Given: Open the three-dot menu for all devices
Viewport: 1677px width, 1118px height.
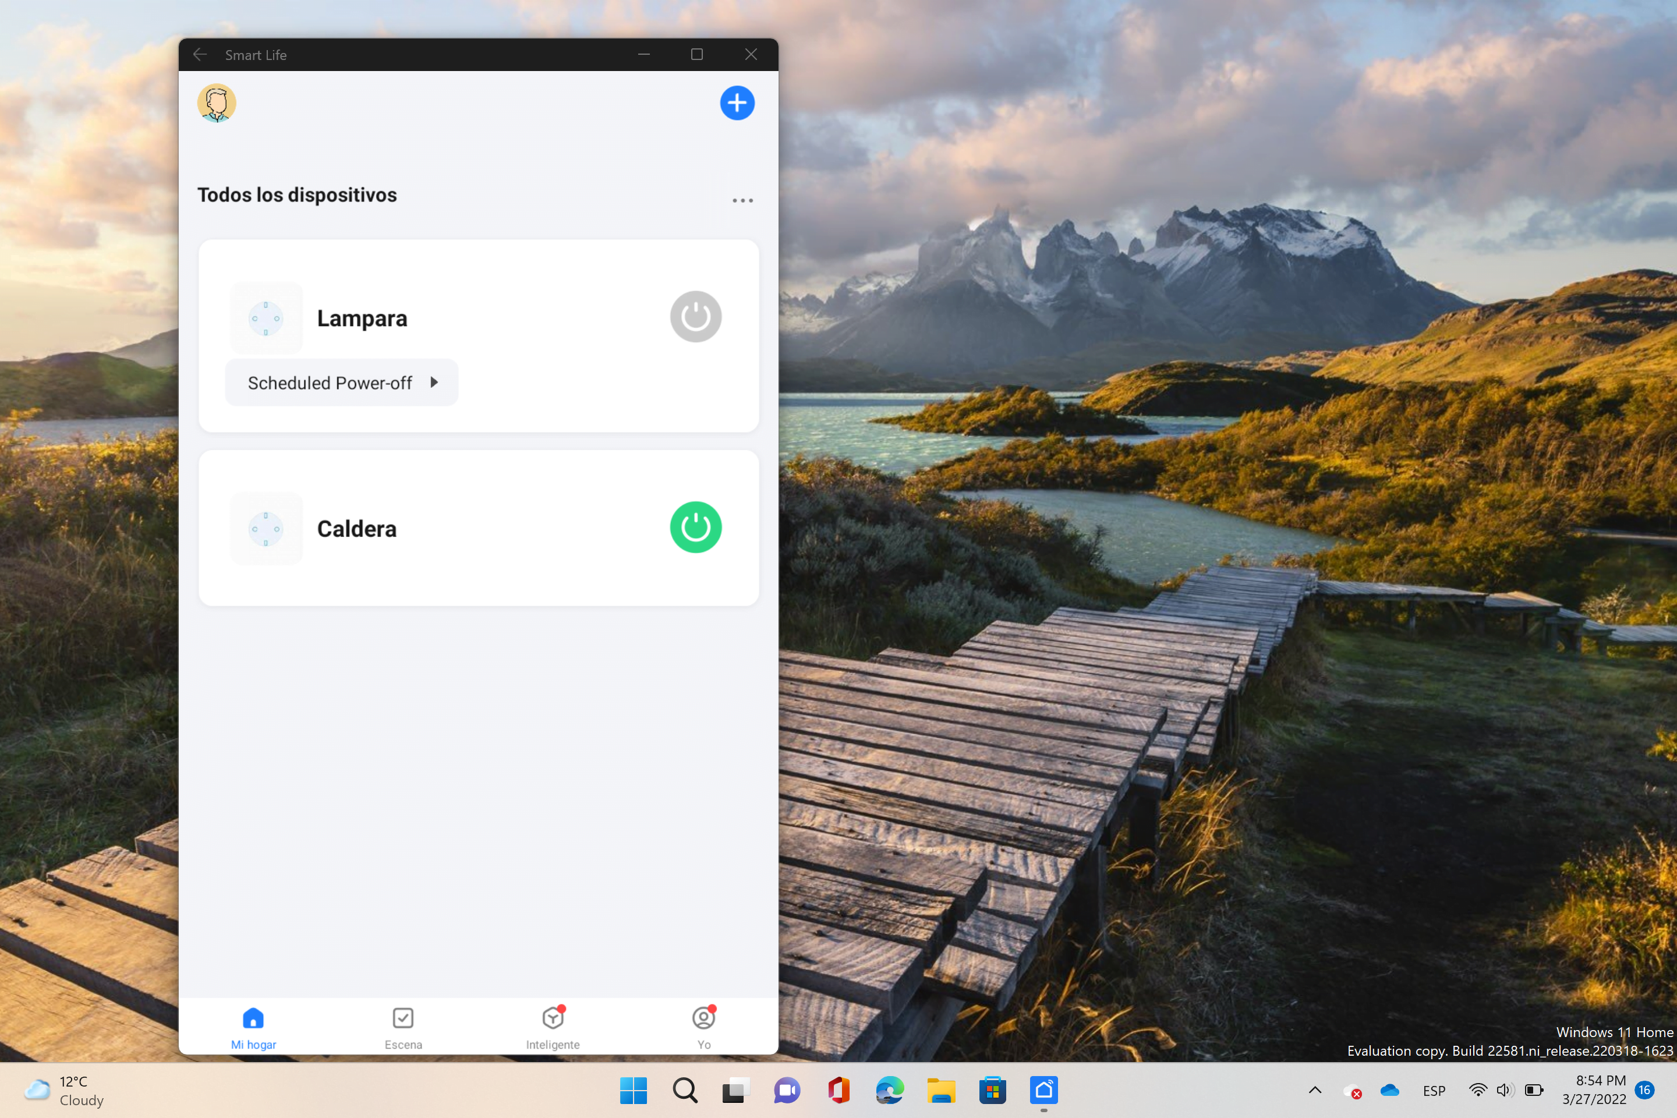Looking at the screenshot, I should 742,200.
